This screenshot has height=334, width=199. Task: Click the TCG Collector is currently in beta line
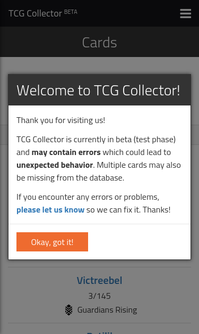tap(96, 140)
